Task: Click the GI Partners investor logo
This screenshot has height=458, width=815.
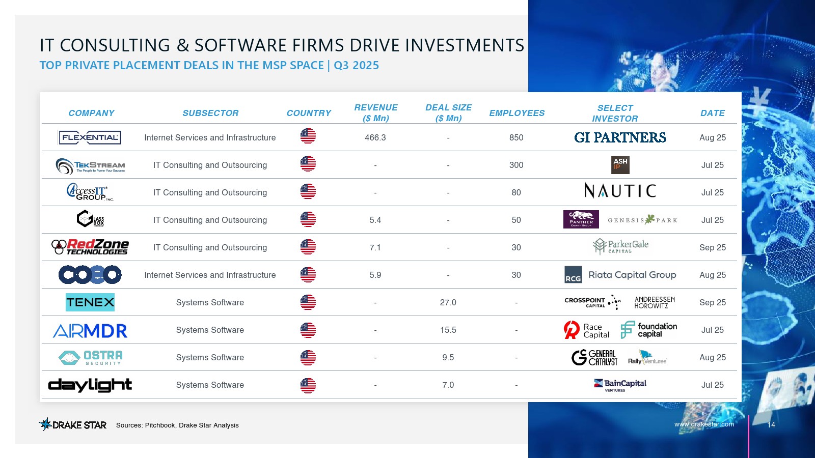Action: click(x=620, y=137)
